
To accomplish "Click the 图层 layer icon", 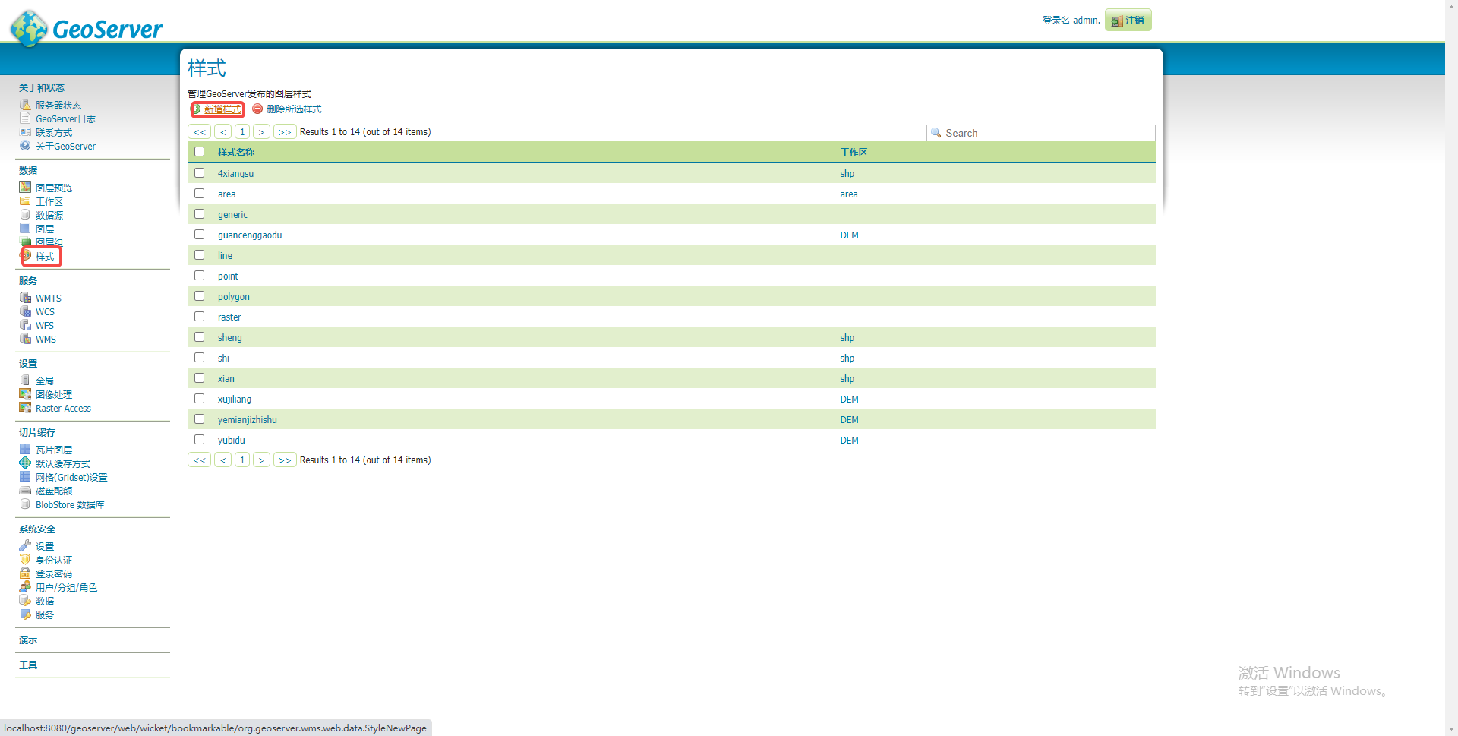I will point(25,229).
